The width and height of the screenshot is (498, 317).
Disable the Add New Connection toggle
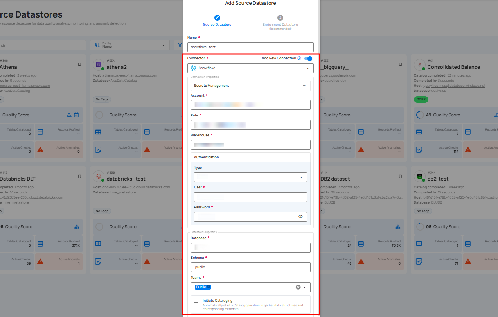(x=307, y=58)
